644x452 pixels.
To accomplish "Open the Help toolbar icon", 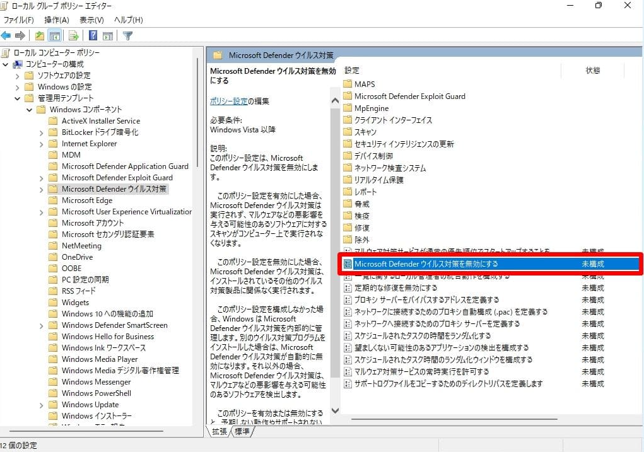I will pyautogui.click(x=93, y=36).
